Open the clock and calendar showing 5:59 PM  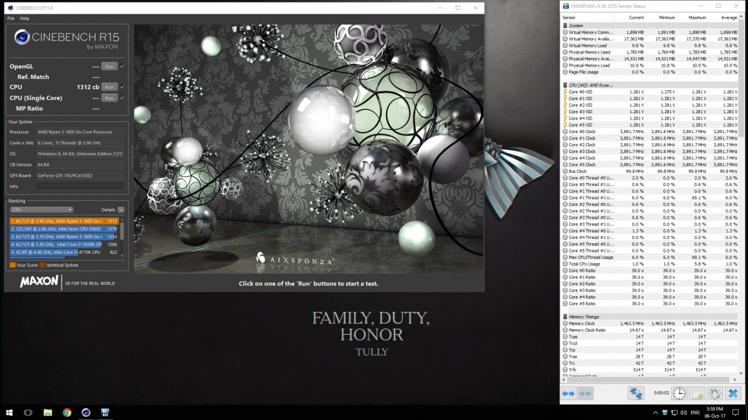click(x=714, y=412)
